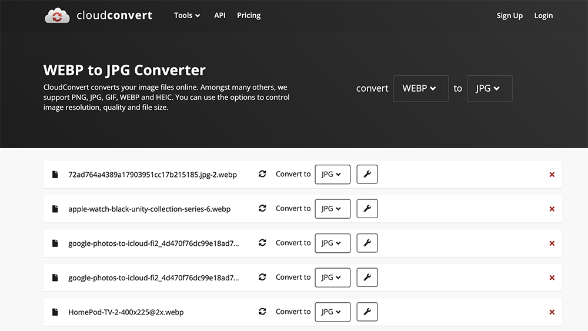The height and width of the screenshot is (331, 588).
Task: Select filename 72ad764a4389a17903951cc17b215185.jpg-2.webp
Action: 153,175
